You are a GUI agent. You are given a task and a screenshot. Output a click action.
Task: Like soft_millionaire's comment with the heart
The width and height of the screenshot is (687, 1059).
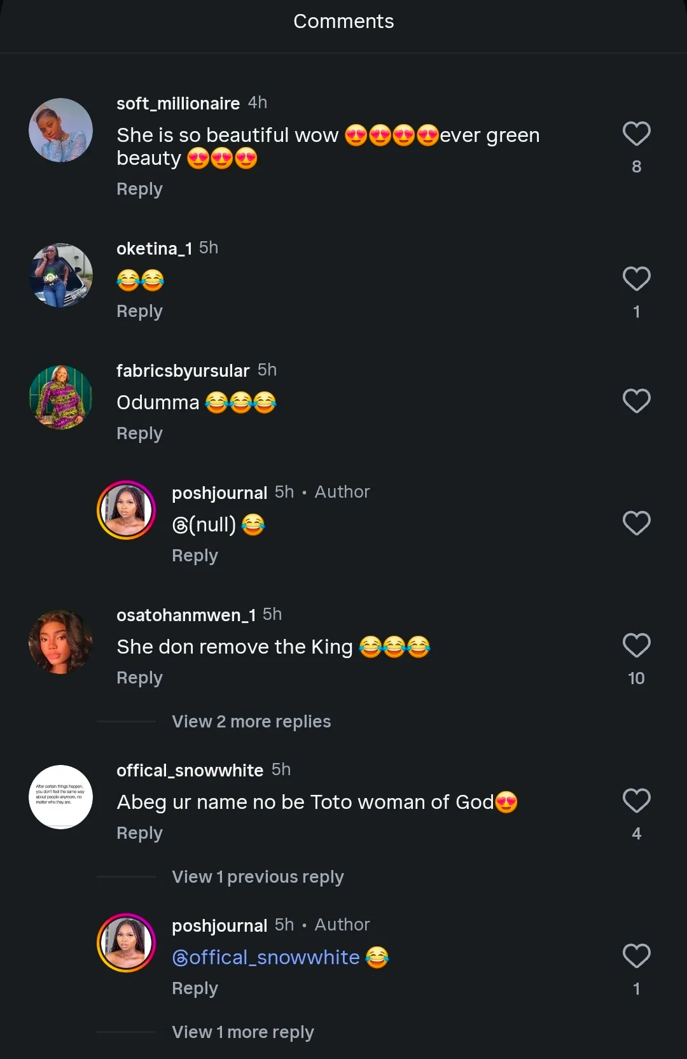636,134
